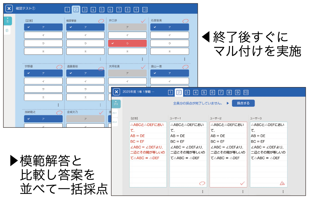Select option イ for 相原琴音
Viewport: 309px width, 199px height.
(85, 35)
